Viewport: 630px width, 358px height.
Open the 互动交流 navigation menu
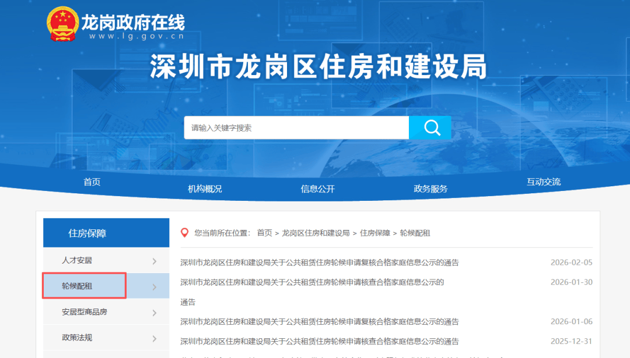(x=542, y=182)
